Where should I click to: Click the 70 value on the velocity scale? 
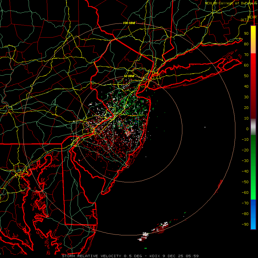pos(246,55)
